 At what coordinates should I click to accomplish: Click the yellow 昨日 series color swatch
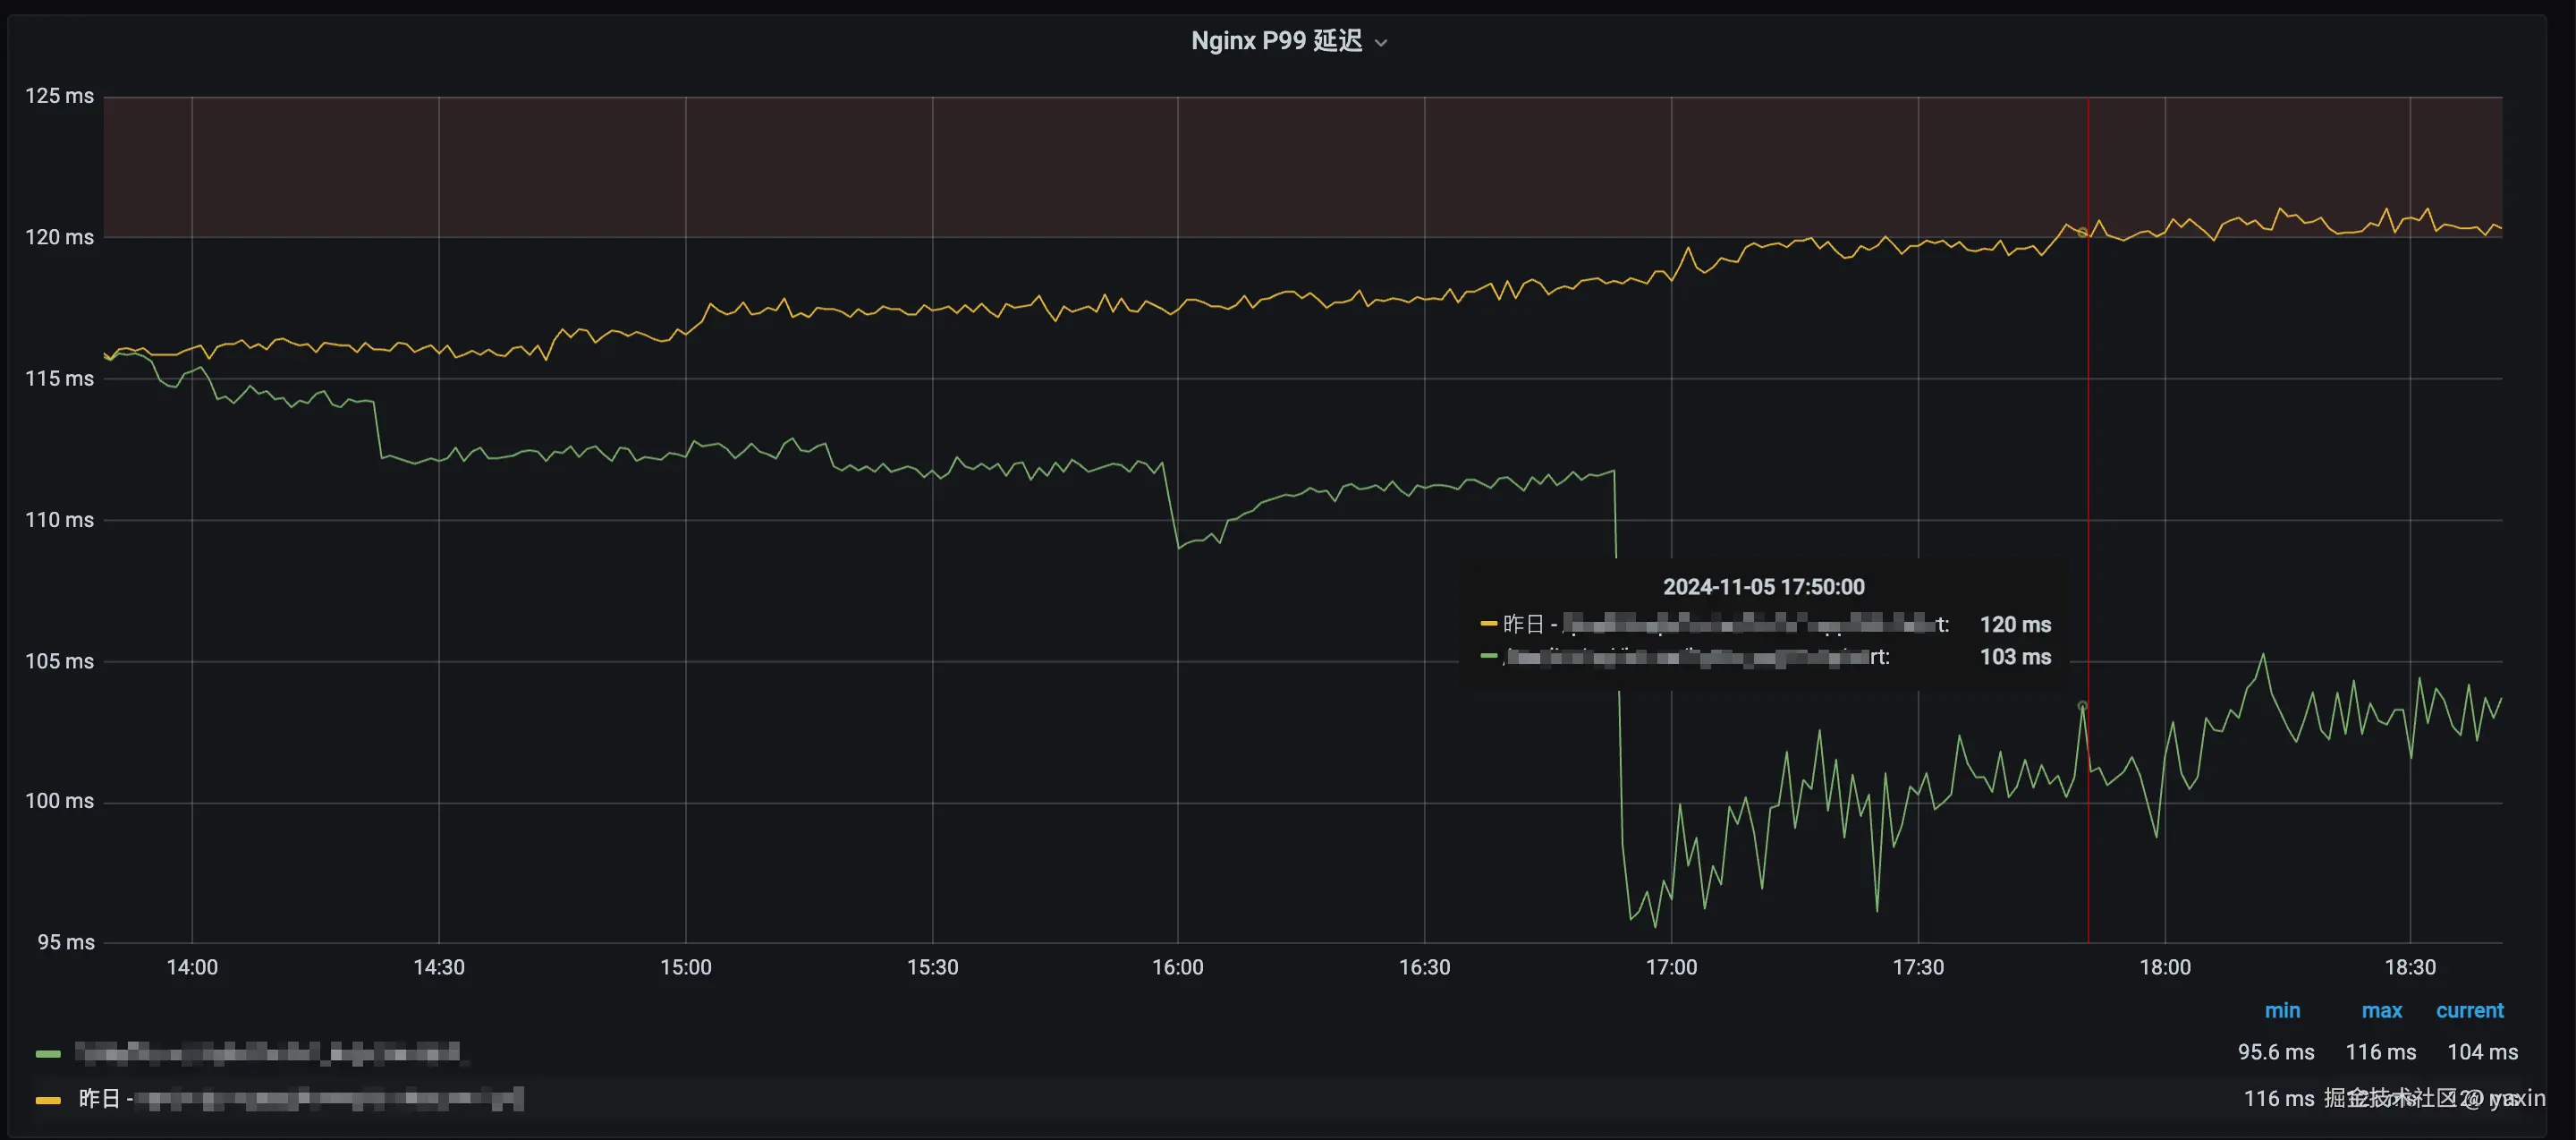[x=48, y=1100]
